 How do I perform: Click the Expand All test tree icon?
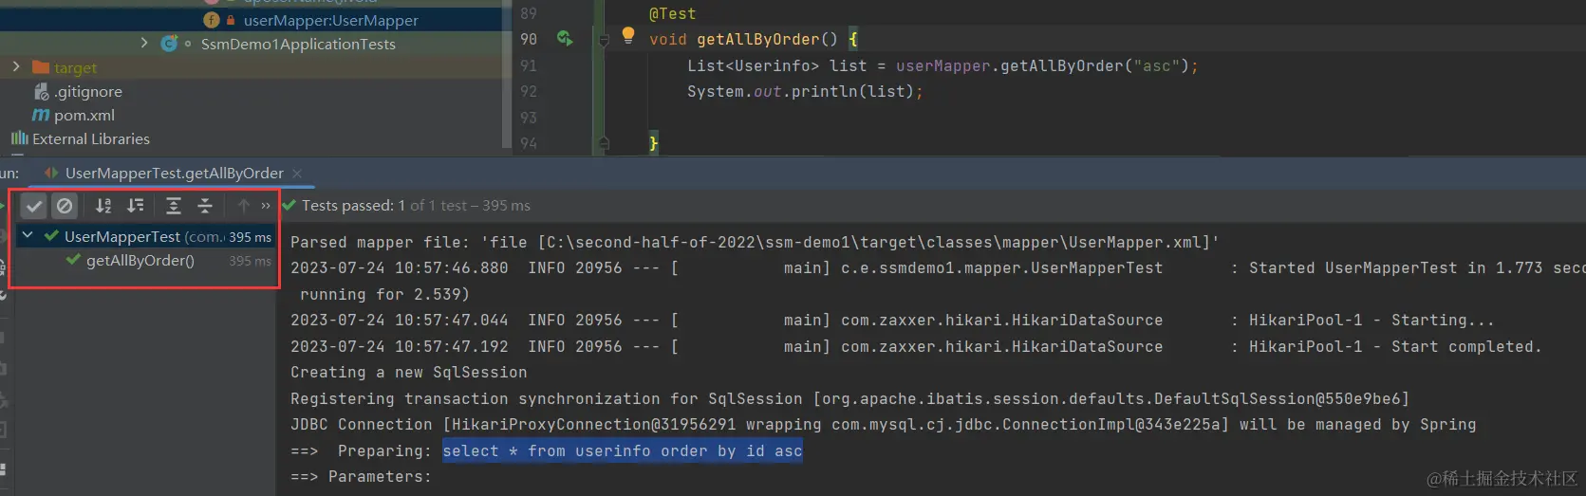pos(173,206)
